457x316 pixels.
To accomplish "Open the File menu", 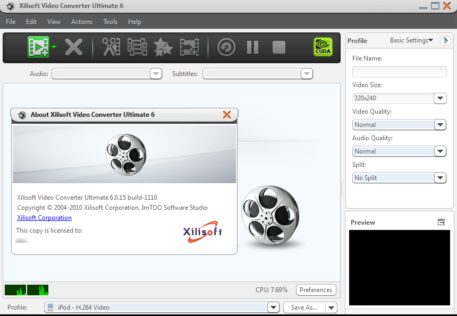I will coord(11,22).
